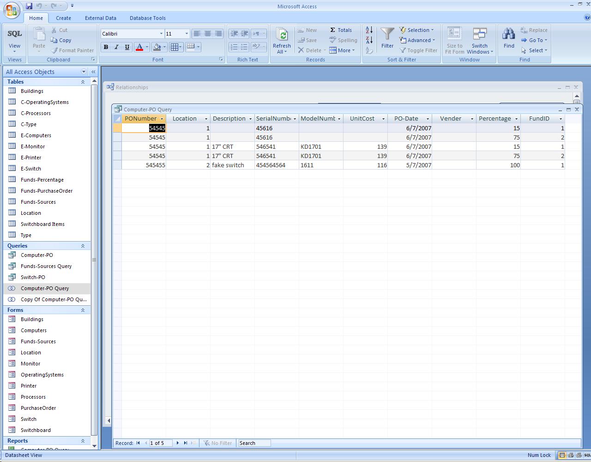Select the Funds-Sources Query in navigation pane

tap(46, 266)
